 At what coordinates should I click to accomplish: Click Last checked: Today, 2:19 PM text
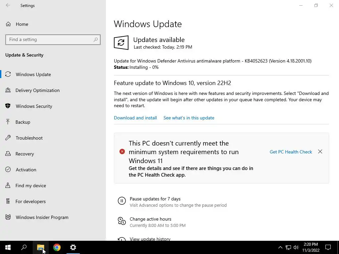point(163,47)
